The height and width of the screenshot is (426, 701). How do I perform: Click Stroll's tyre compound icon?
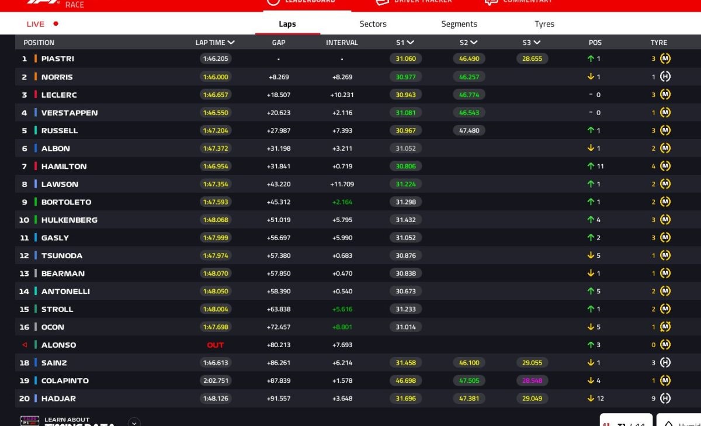[665, 309]
